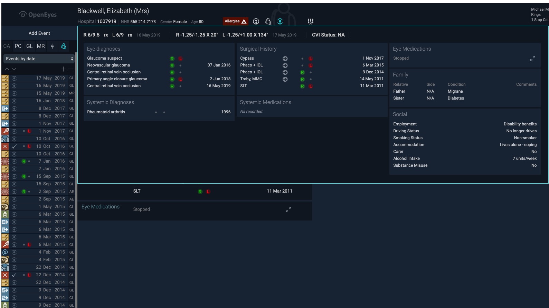Open the patient trials grid icon
Viewport: 549px width, 308px height.
click(310, 21)
